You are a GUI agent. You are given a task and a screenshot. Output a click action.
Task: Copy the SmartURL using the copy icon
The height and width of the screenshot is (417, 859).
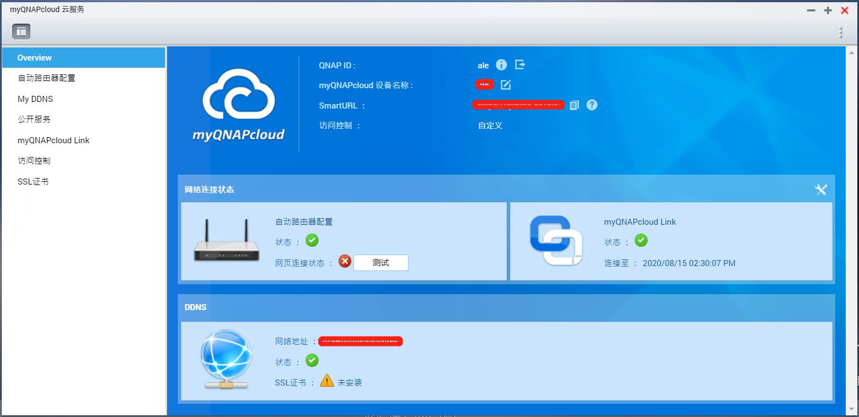tap(574, 105)
